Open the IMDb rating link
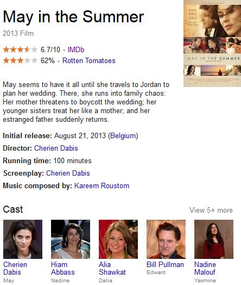The width and height of the screenshot is (241, 285). point(76,49)
